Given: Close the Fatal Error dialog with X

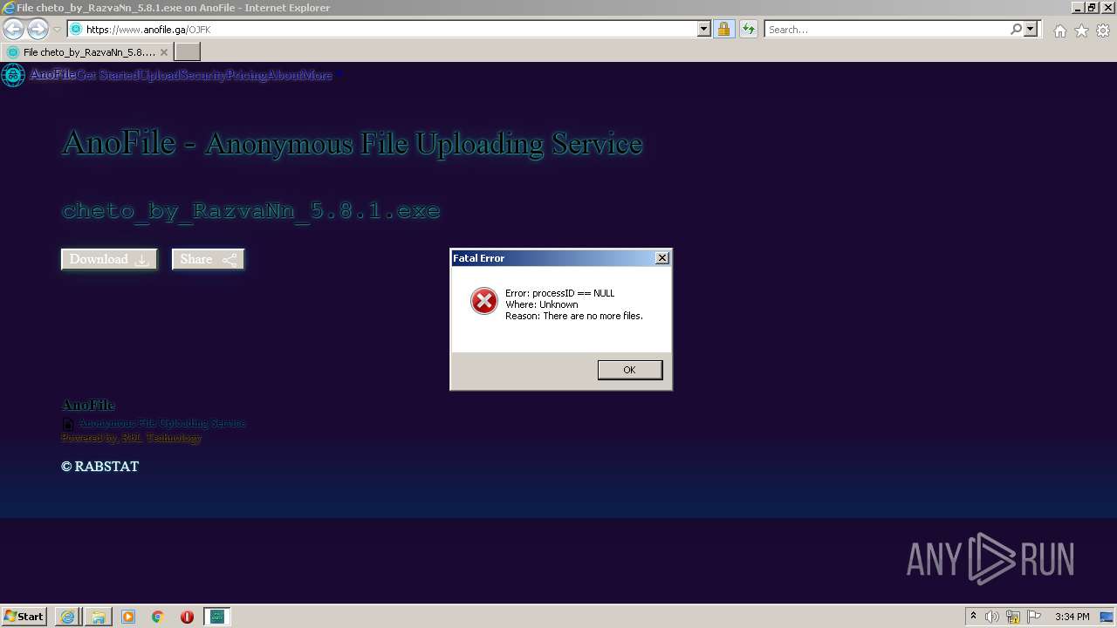Looking at the screenshot, I should point(662,257).
